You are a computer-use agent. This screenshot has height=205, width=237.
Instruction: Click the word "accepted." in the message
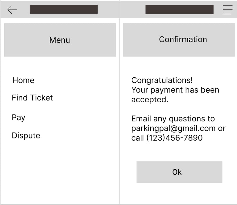click(150, 100)
